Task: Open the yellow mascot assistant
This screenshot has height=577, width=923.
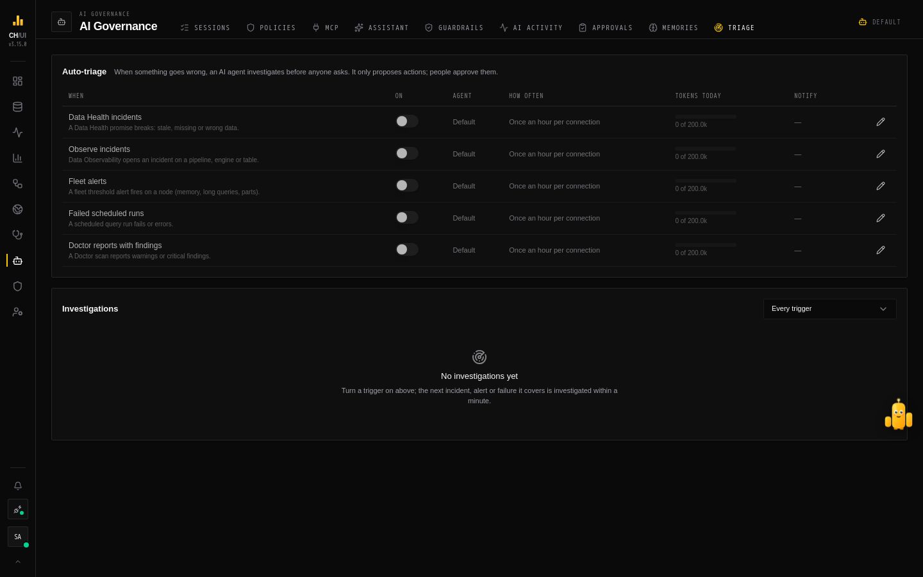Action: 899,415
